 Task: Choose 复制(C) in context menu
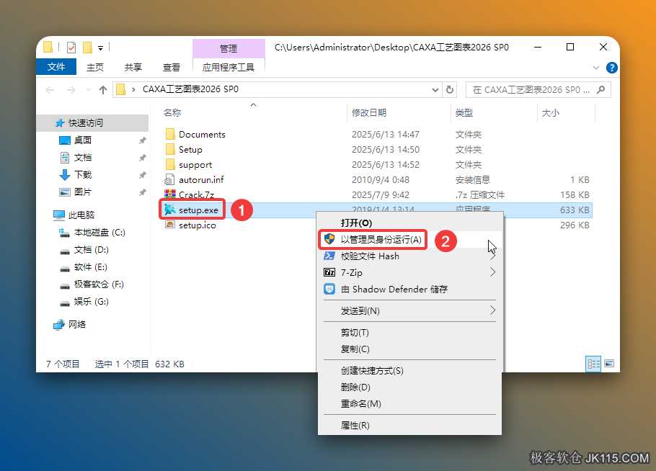[x=410, y=349]
